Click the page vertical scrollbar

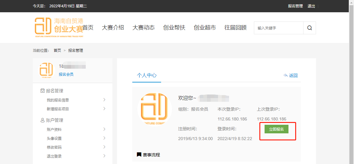click(x=352, y=92)
